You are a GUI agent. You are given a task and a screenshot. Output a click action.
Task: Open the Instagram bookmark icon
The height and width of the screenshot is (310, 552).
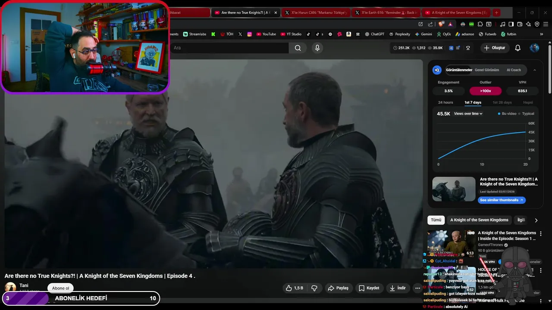(249, 34)
